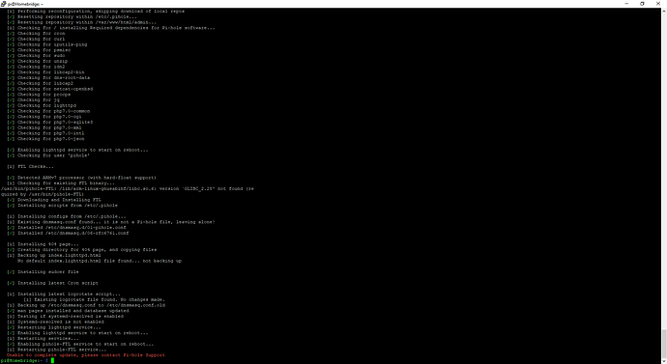Click the 'Restarting services...' line
The height and width of the screenshot is (364, 667).
[x=43, y=339]
